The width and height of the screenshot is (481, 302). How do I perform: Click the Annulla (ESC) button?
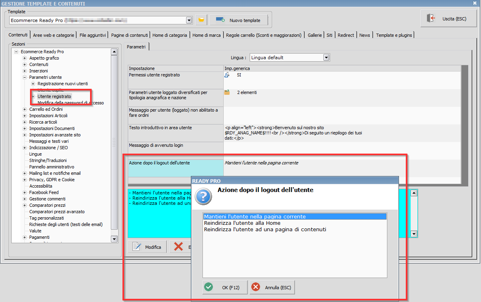272,287
